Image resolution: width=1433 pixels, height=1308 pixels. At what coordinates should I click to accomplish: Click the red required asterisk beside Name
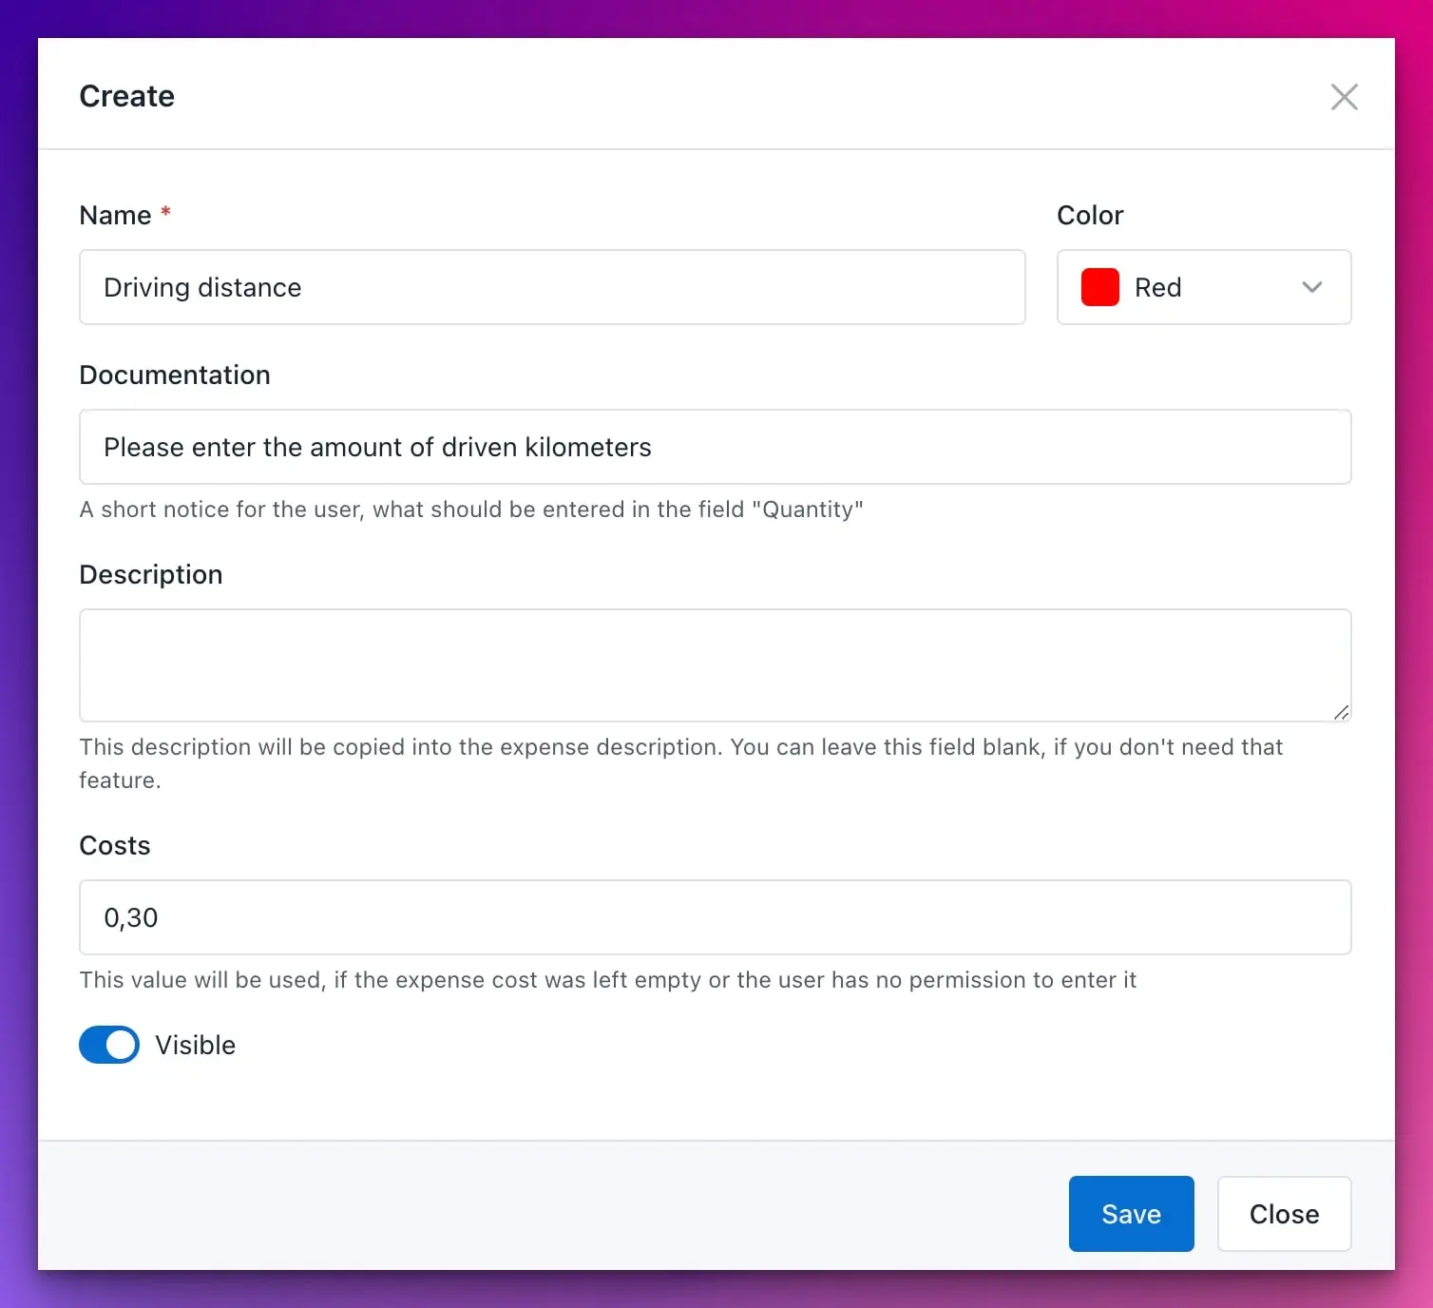[165, 211]
